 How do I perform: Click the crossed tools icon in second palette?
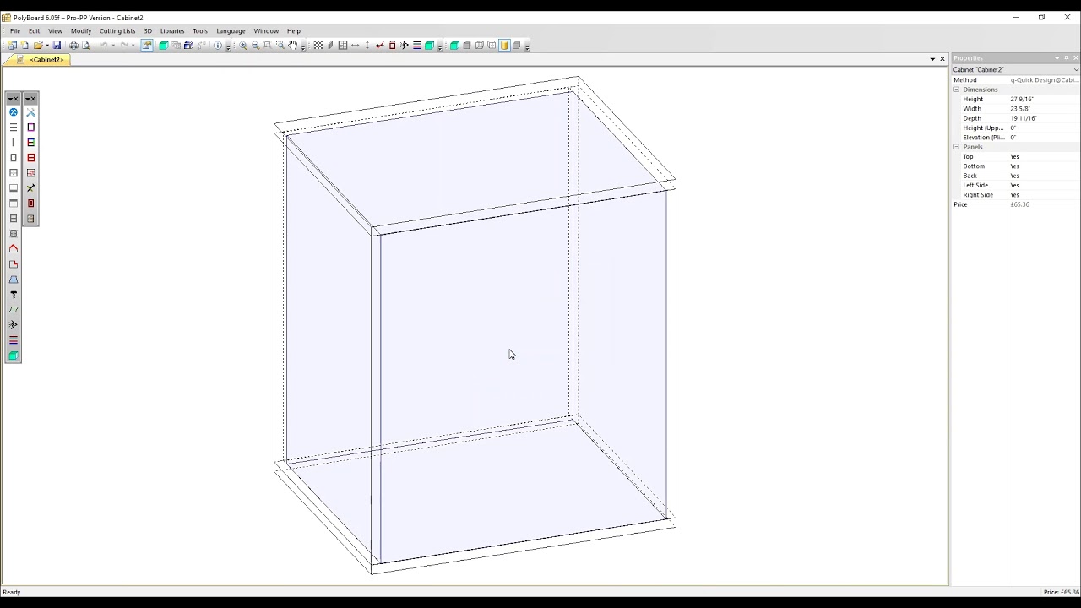point(31,112)
